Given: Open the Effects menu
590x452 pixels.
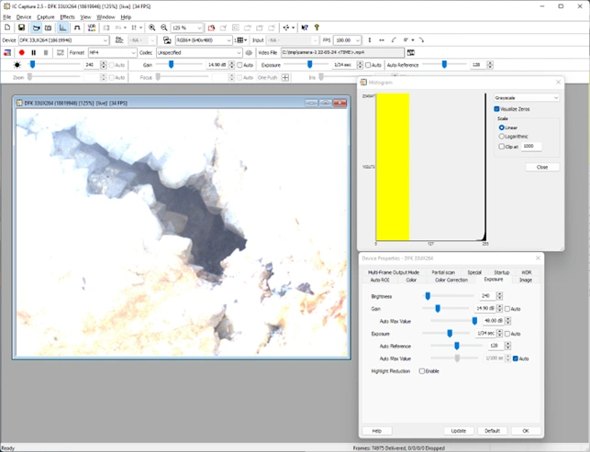Looking at the screenshot, I should pos(67,17).
